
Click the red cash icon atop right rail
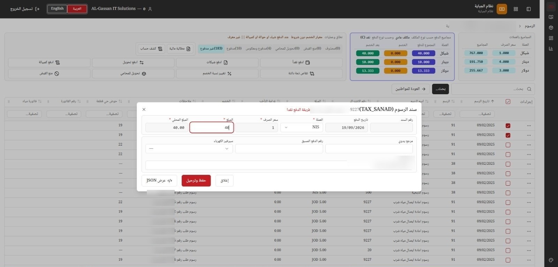coord(551,7)
